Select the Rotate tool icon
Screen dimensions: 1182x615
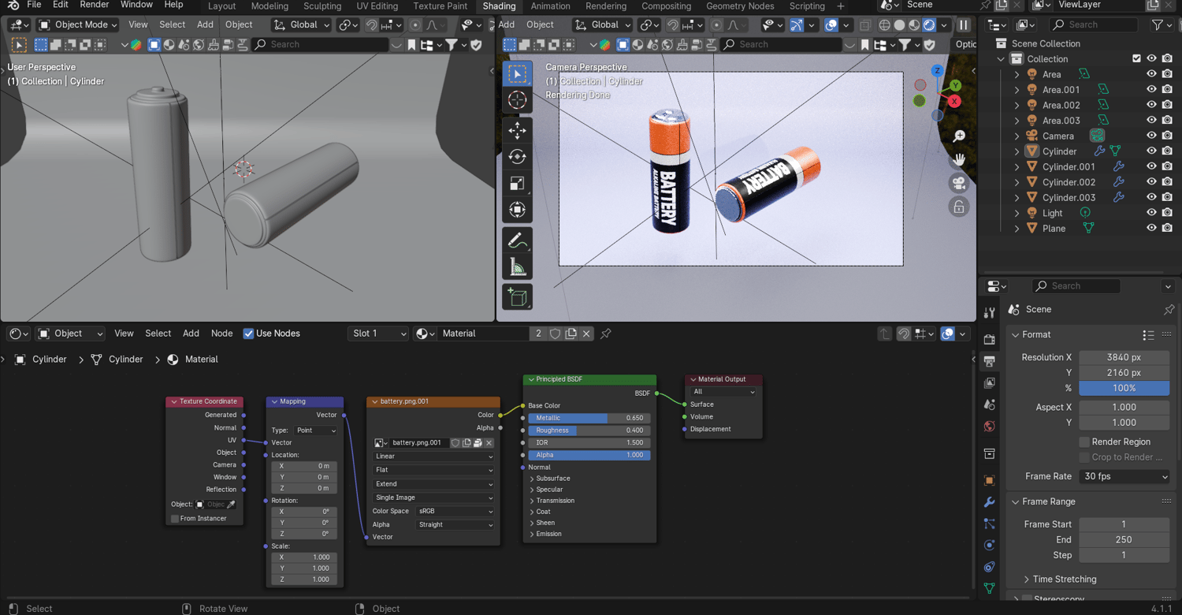click(517, 156)
